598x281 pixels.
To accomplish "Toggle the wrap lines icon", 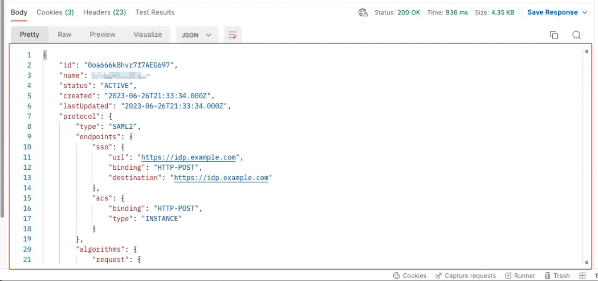I will point(233,35).
